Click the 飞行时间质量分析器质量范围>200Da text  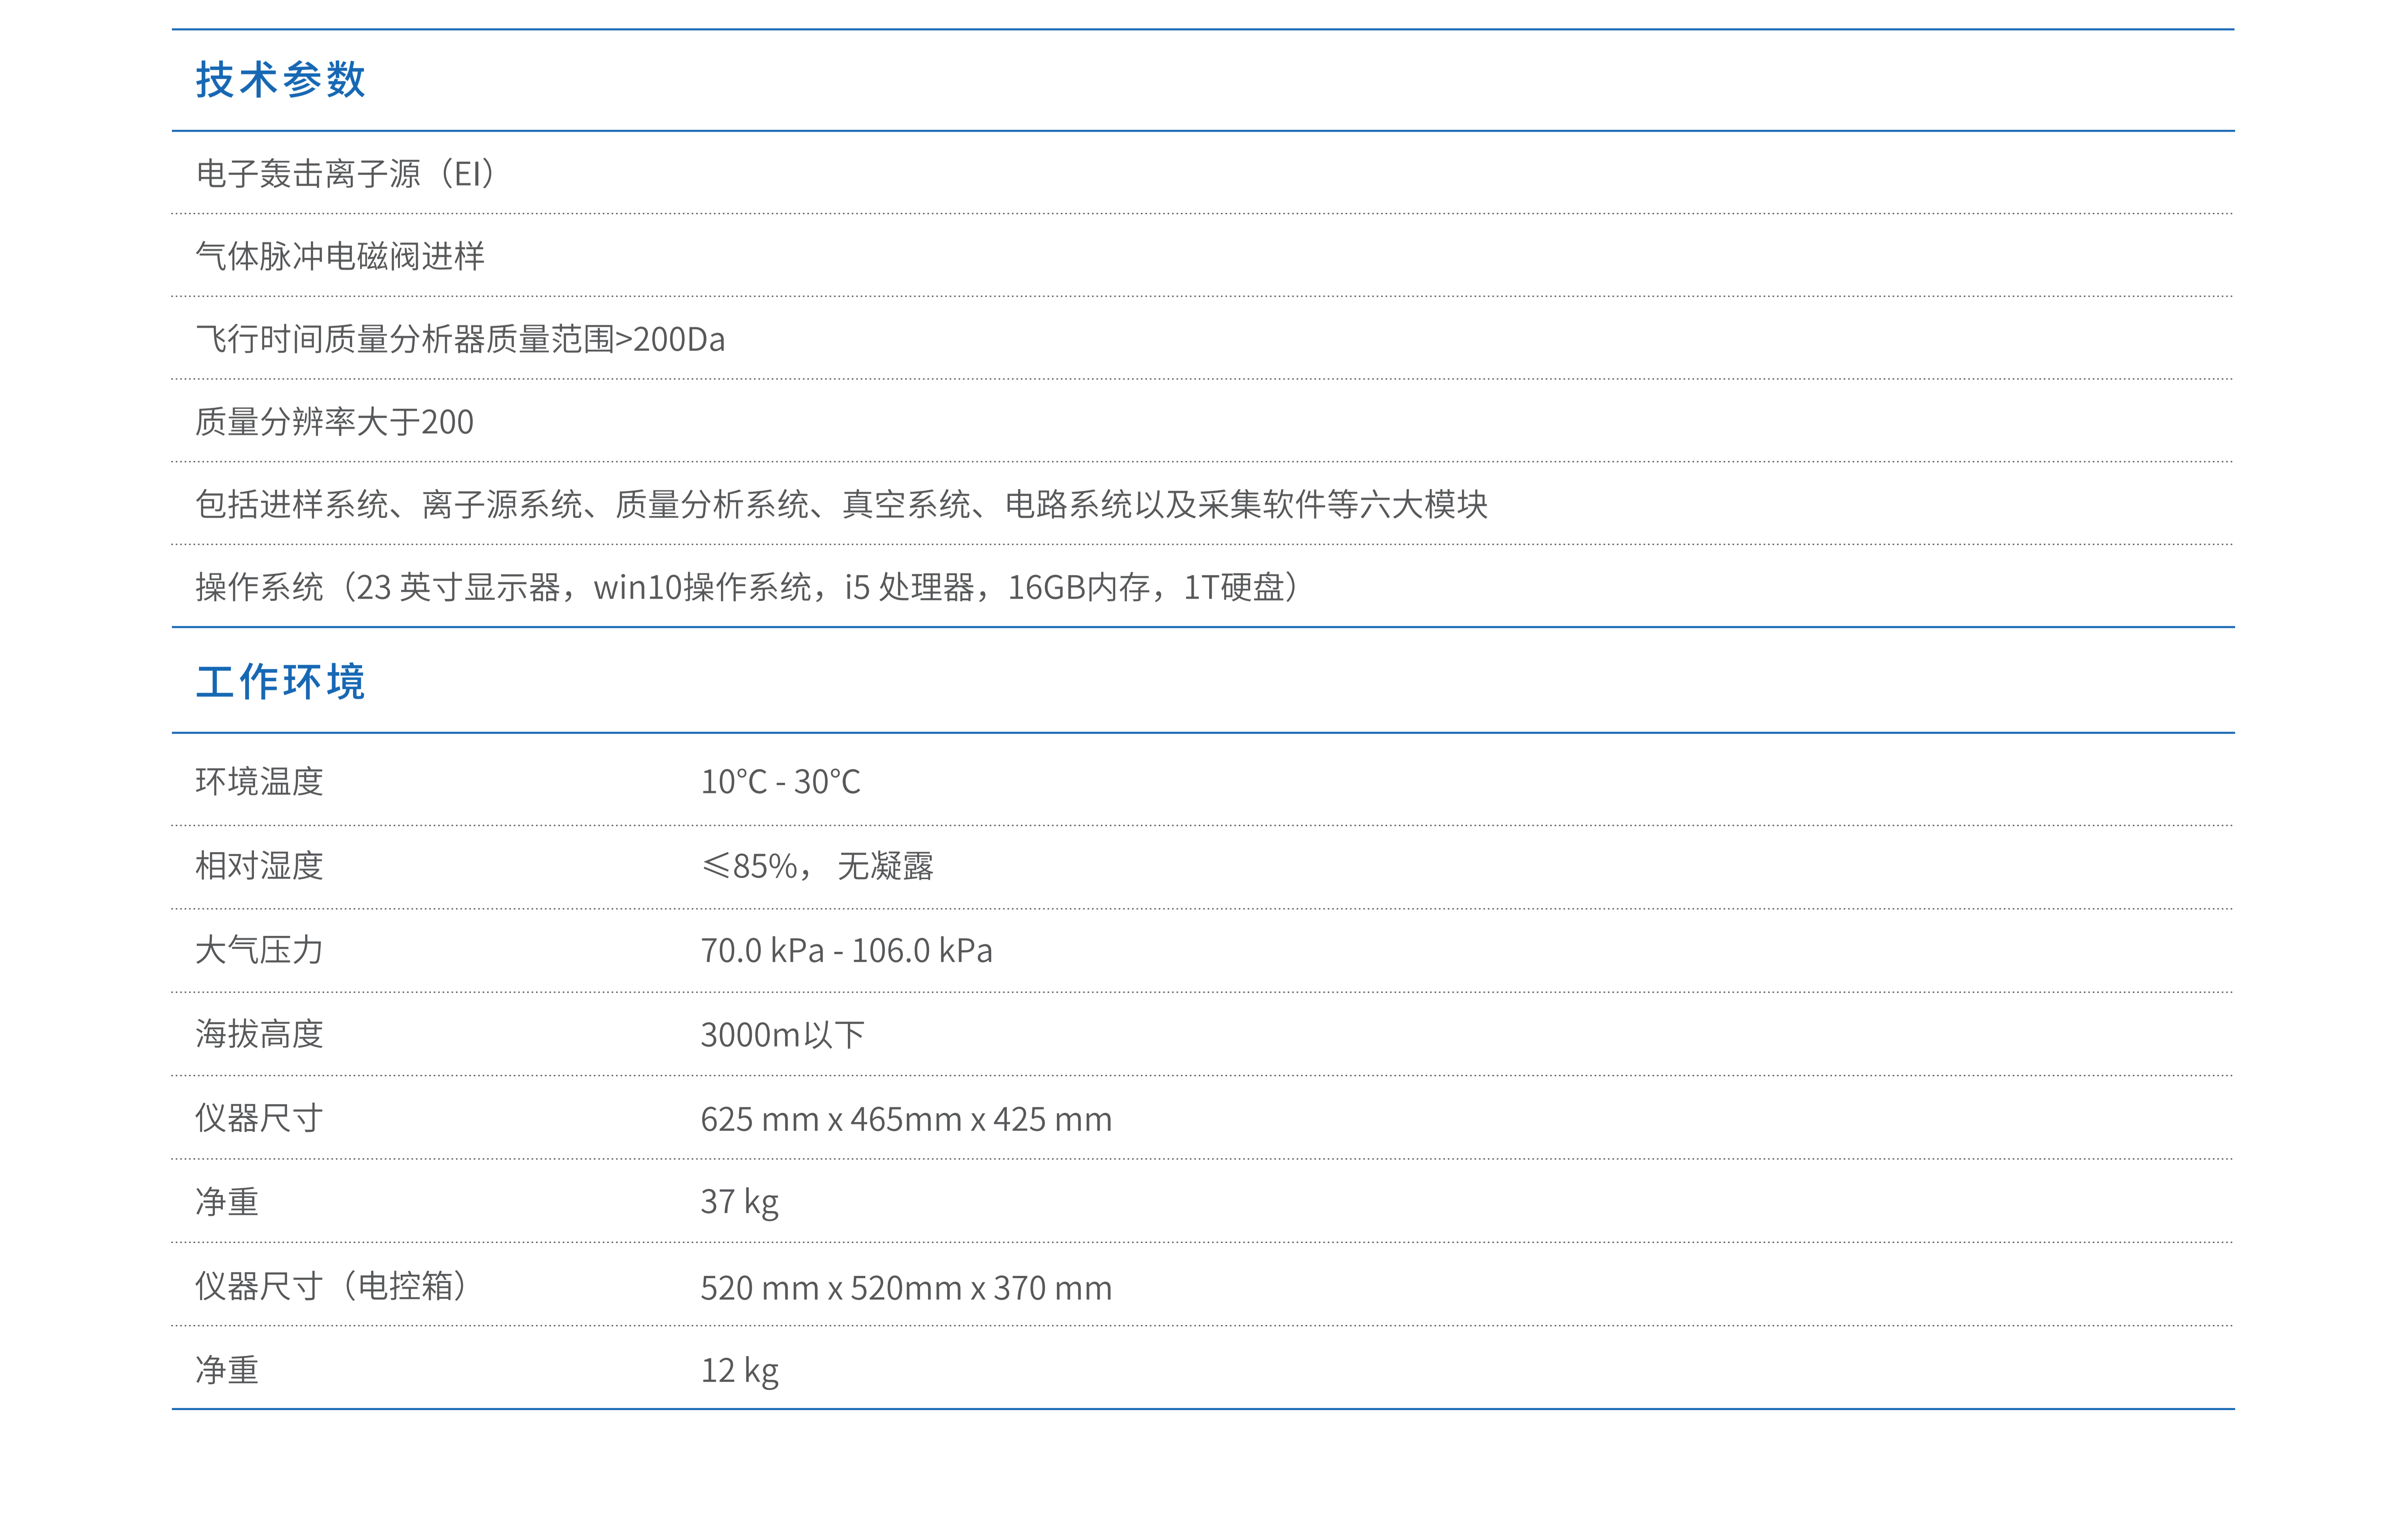pyautogui.click(x=460, y=339)
